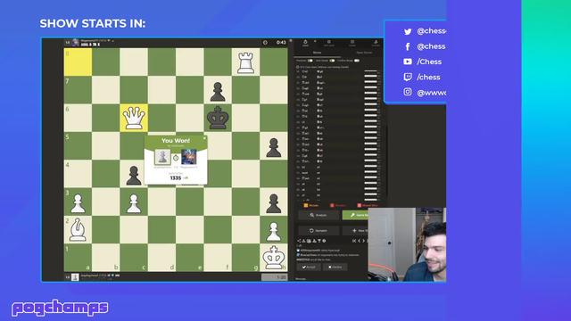Click the white pawn avatar in You Won popup
This screenshot has width=571, height=321.
coord(162,157)
